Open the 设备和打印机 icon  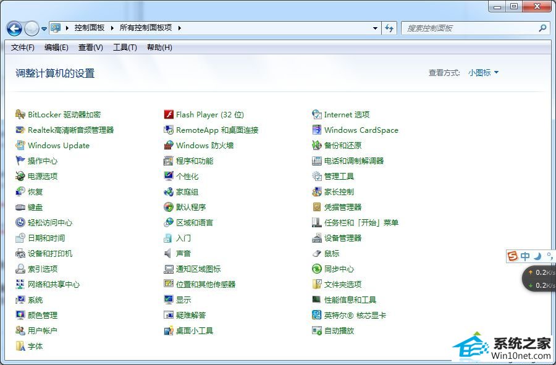pos(20,253)
